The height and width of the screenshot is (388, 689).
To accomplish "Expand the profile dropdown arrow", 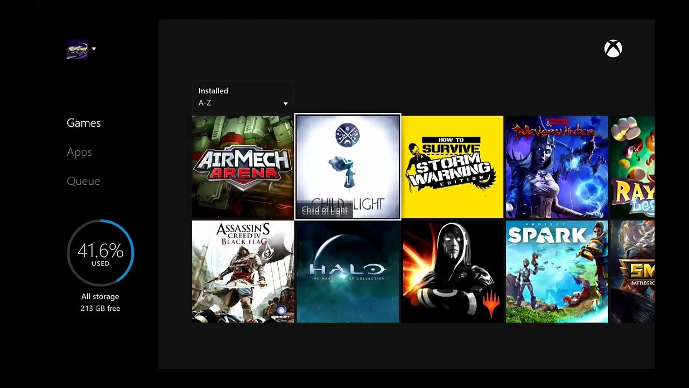I will pyautogui.click(x=94, y=49).
